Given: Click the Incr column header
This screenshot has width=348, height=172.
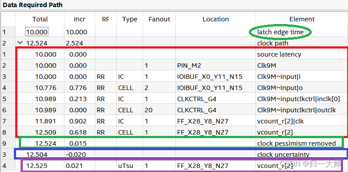Looking at the screenshot, I should pos(80,19).
